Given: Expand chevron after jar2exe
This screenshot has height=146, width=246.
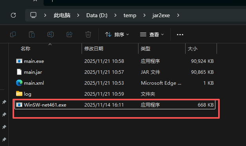Looking at the screenshot, I should 178,15.
